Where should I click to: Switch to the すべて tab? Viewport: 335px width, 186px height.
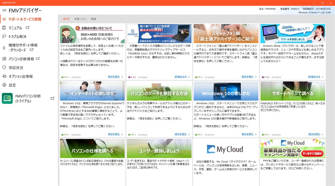pos(66,19)
